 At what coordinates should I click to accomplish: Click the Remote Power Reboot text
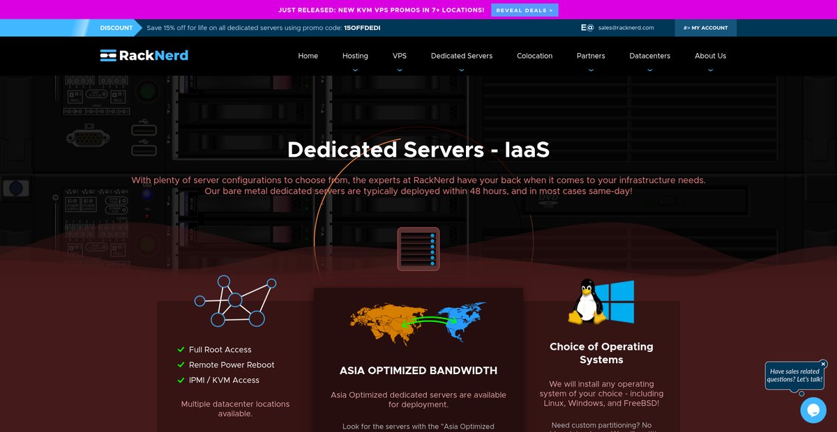tap(232, 365)
